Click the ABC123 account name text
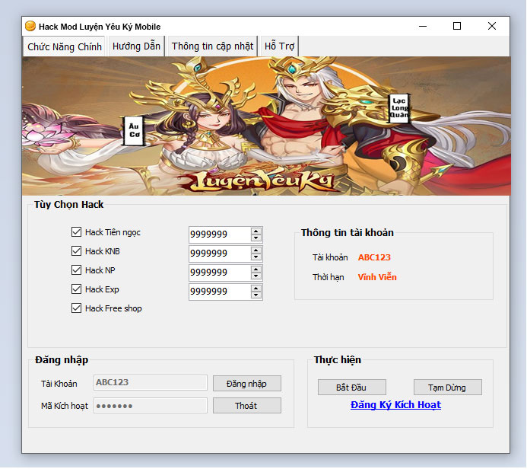Viewport: 527px width, 469px height. 374,257
